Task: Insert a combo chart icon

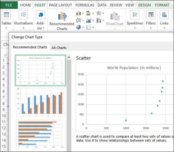Action: [99, 20]
